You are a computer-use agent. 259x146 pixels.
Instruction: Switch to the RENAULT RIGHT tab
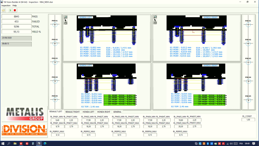click(73, 112)
